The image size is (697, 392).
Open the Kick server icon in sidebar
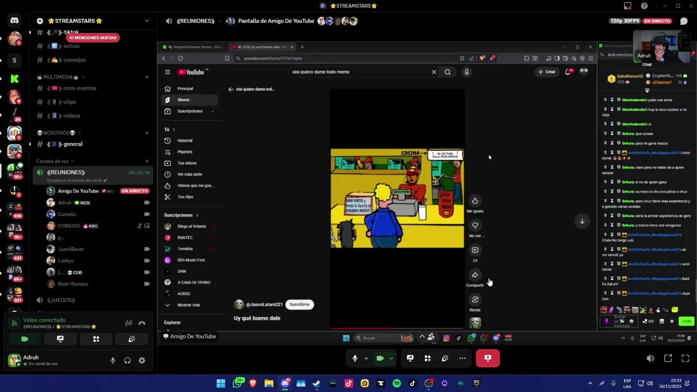(14, 79)
